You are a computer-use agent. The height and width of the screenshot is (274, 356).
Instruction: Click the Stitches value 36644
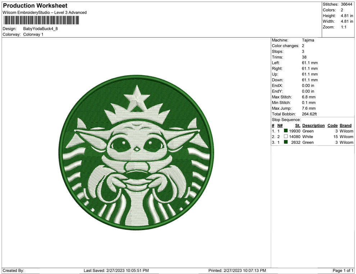(x=346, y=4)
